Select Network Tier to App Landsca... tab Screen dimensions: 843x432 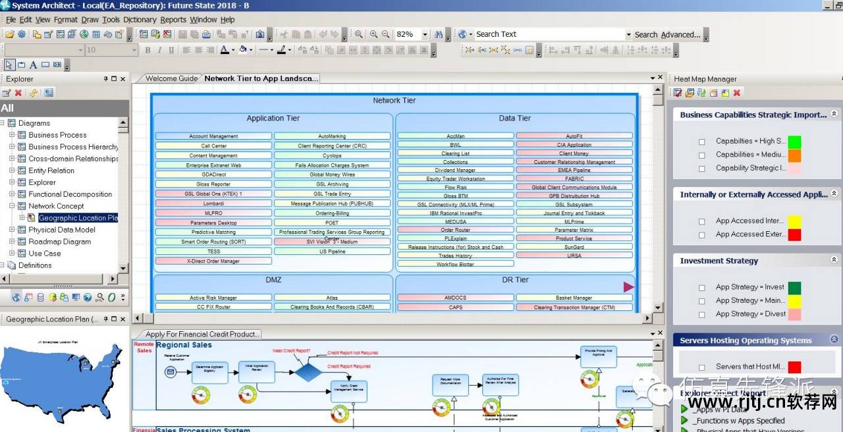click(261, 78)
